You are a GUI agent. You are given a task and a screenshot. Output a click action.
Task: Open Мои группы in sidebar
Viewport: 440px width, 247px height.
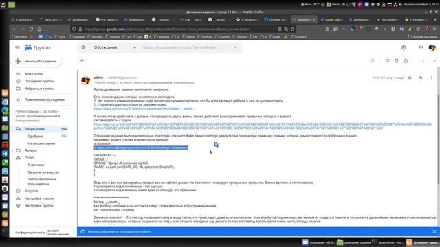point(34,73)
